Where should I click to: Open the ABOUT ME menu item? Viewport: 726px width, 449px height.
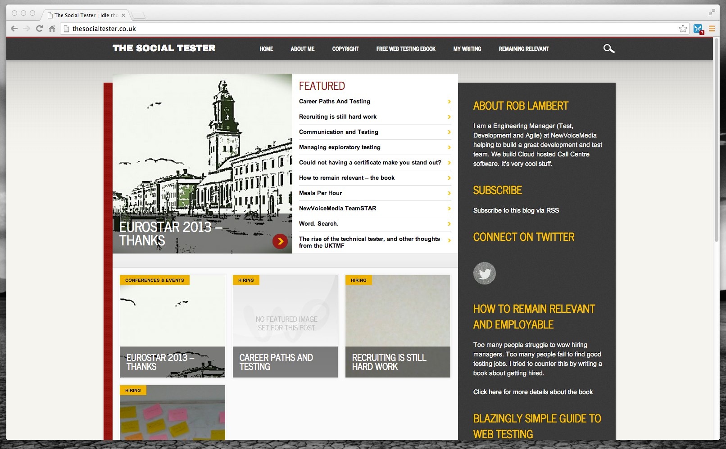303,49
